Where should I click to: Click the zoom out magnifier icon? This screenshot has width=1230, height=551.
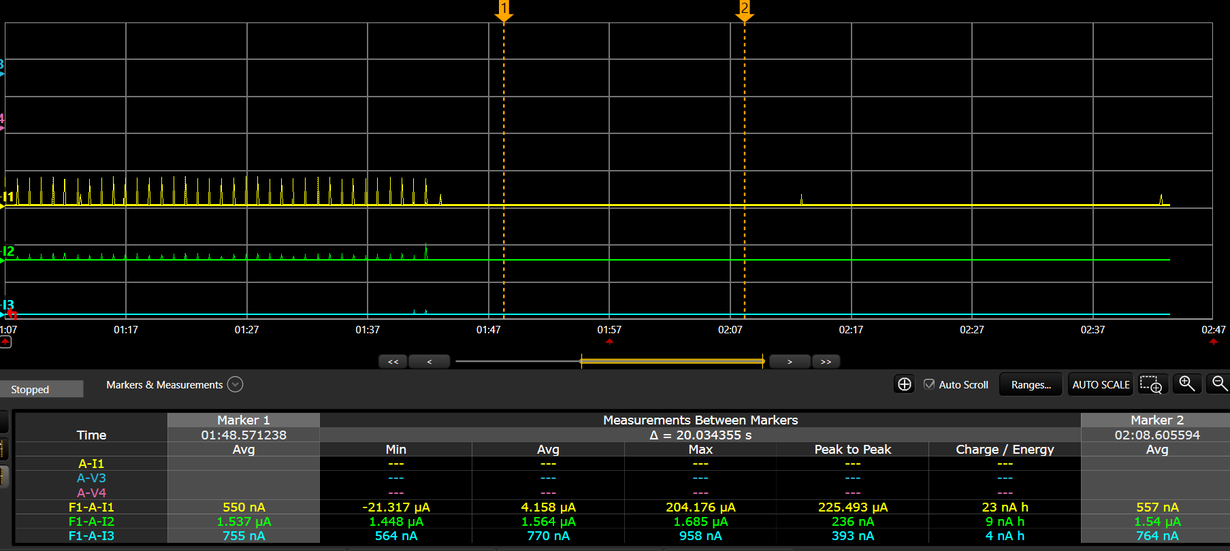pyautogui.click(x=1219, y=384)
